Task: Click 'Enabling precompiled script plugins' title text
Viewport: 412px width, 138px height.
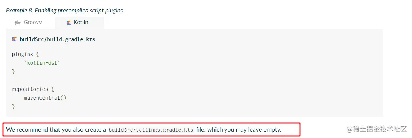Action: click(x=79, y=11)
